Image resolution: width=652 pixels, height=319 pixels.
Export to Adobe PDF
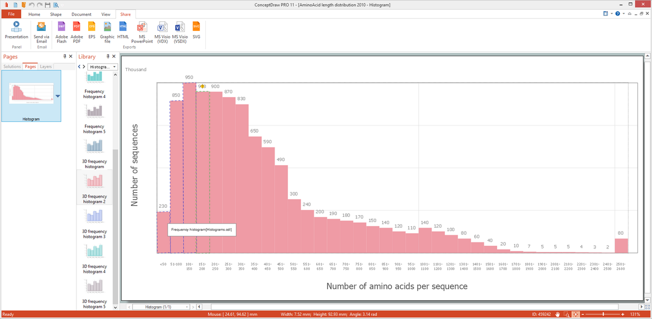(77, 32)
